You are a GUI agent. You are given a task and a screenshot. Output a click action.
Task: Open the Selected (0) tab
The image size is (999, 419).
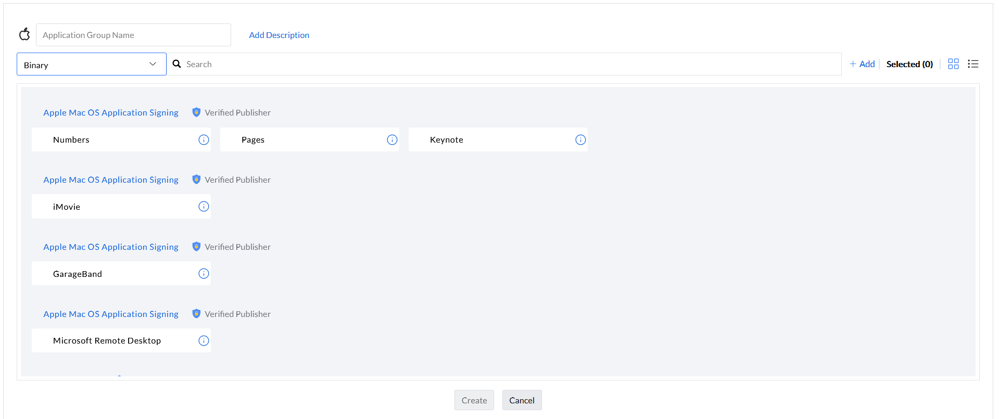coord(909,64)
